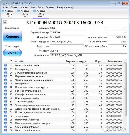Click the previous disk arrow icon
Screen dimensions: 130x135
coord(5,22)
